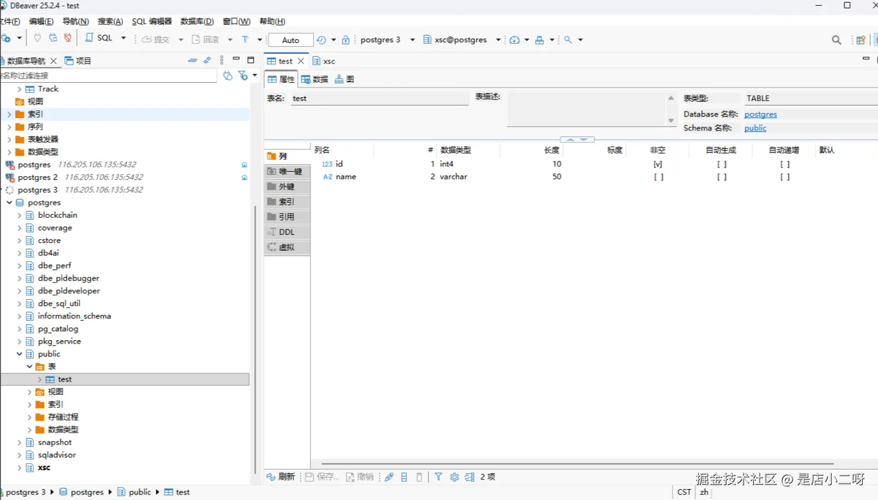Screen dimensions: 878x500
Task: Toggle the auto-generated checkbox for name
Action: 722,177
